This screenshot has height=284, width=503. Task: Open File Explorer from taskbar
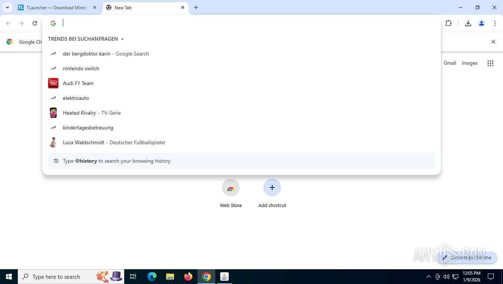[170, 277]
